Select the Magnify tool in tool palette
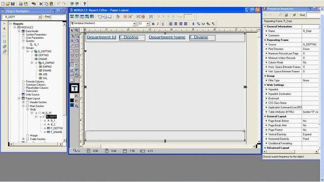Viewport: 324px width, 182px height. point(76,30)
